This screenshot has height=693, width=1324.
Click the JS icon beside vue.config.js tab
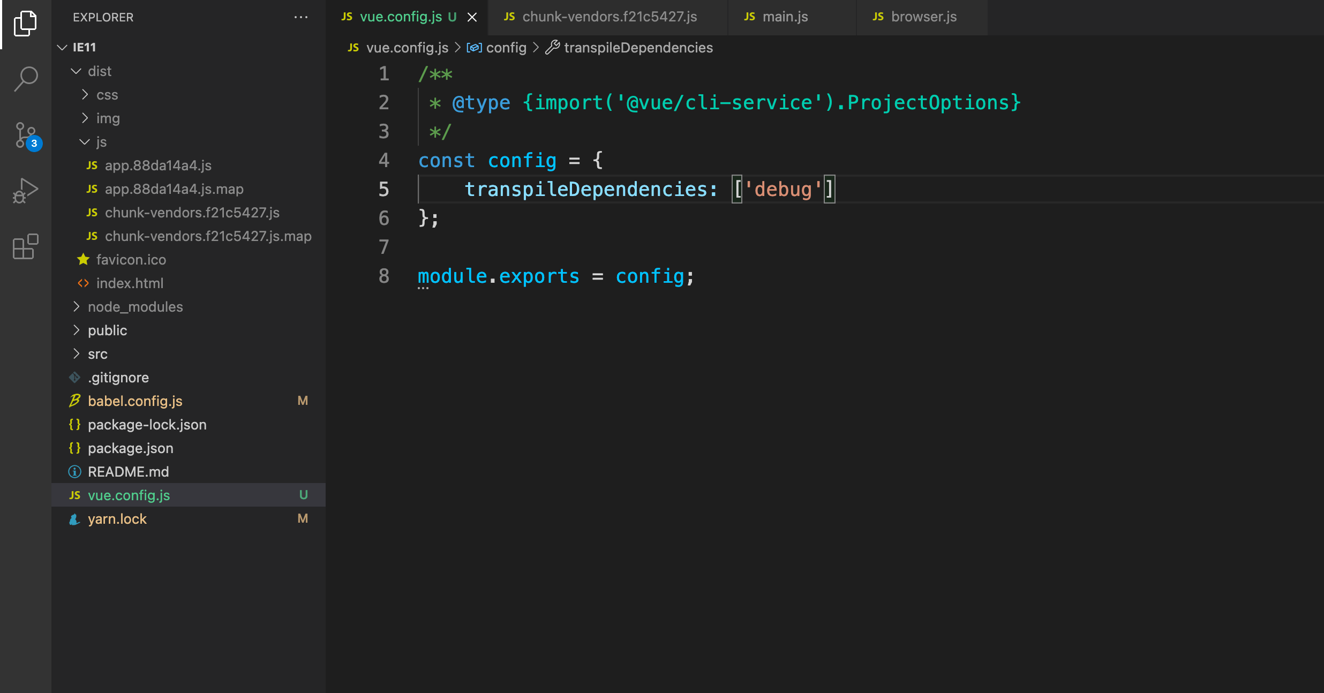pyautogui.click(x=347, y=17)
